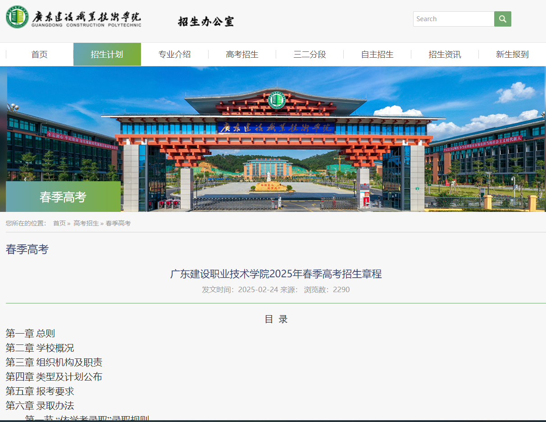Click 首页 in the breadcrumb trail

click(58, 223)
